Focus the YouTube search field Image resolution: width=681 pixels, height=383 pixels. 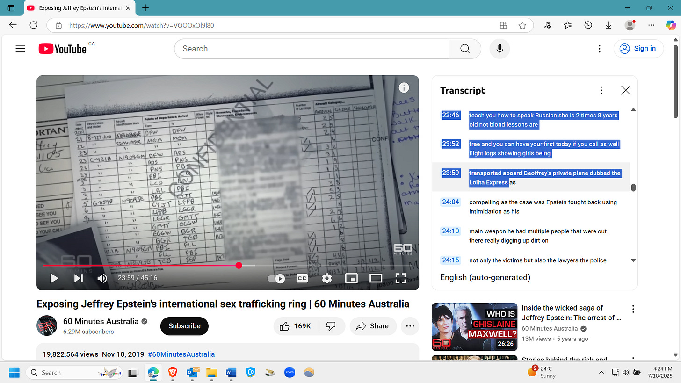pyautogui.click(x=311, y=49)
